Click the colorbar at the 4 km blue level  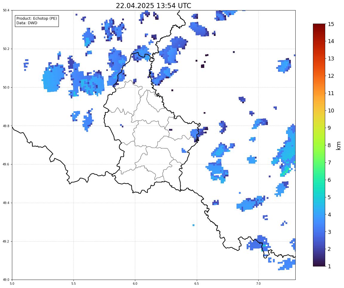[x=319, y=214]
